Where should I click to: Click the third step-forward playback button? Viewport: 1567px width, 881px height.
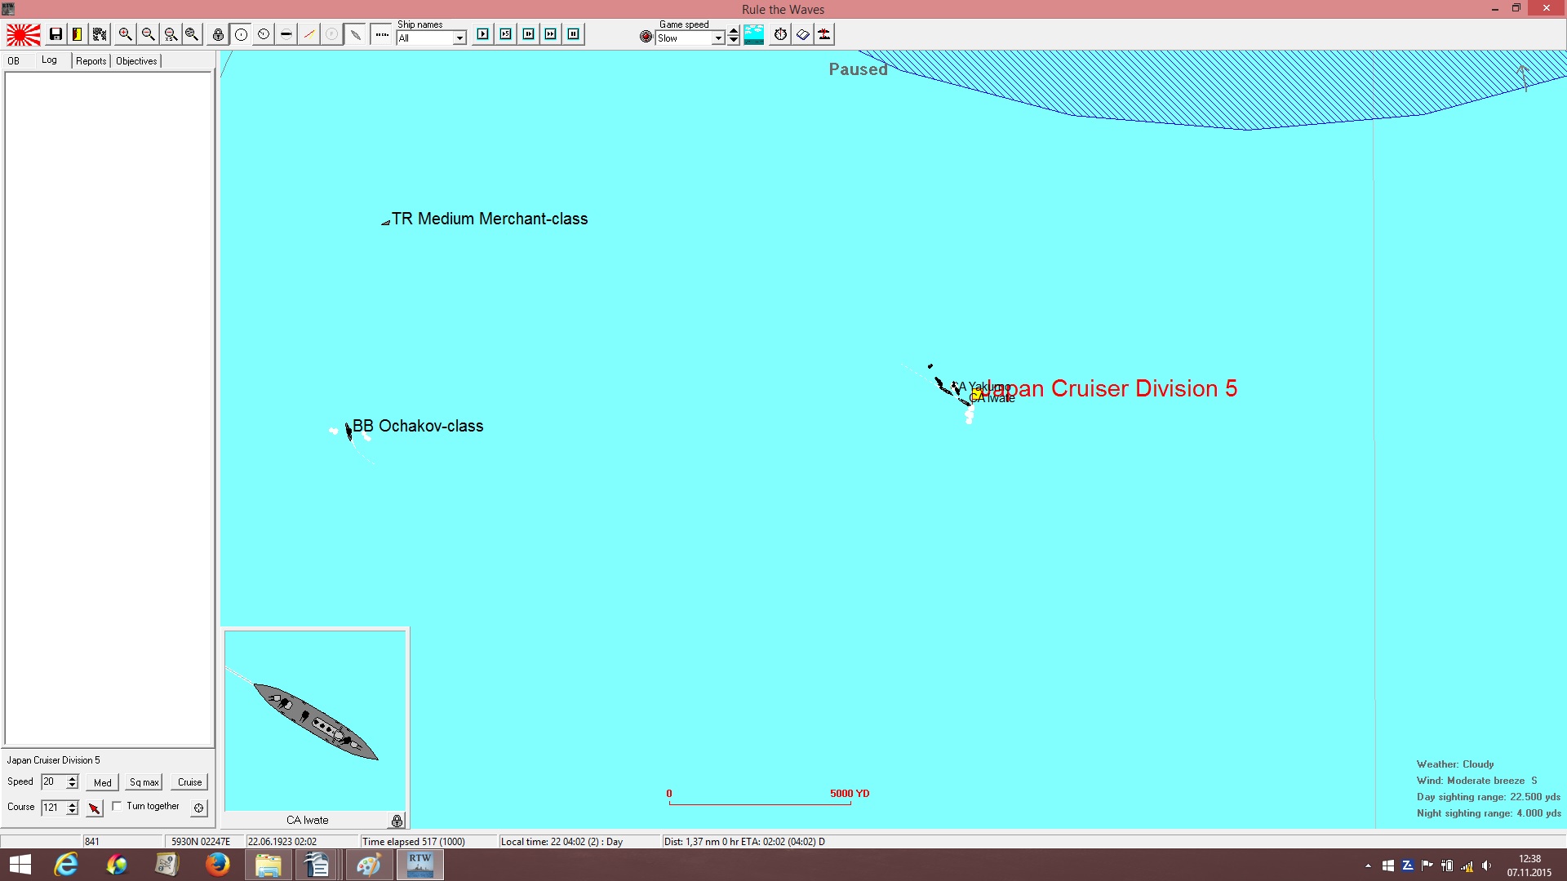coord(529,34)
